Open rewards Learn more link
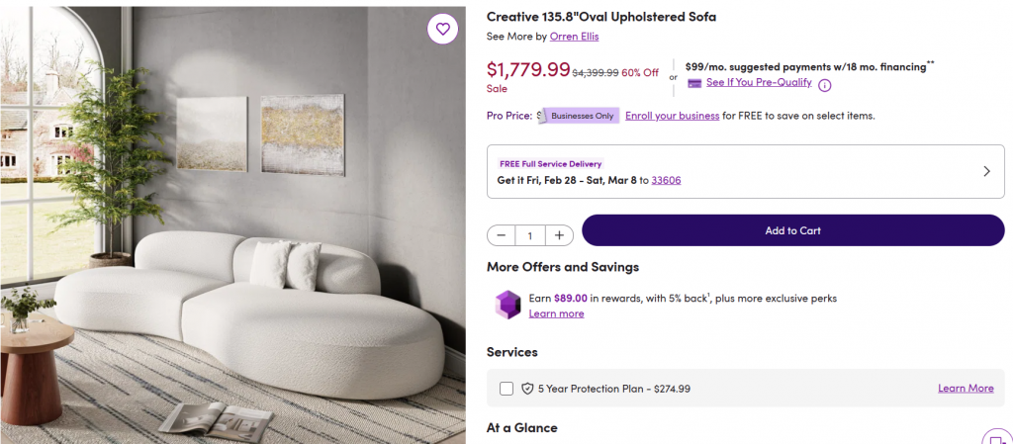The image size is (1013, 444). tap(556, 313)
